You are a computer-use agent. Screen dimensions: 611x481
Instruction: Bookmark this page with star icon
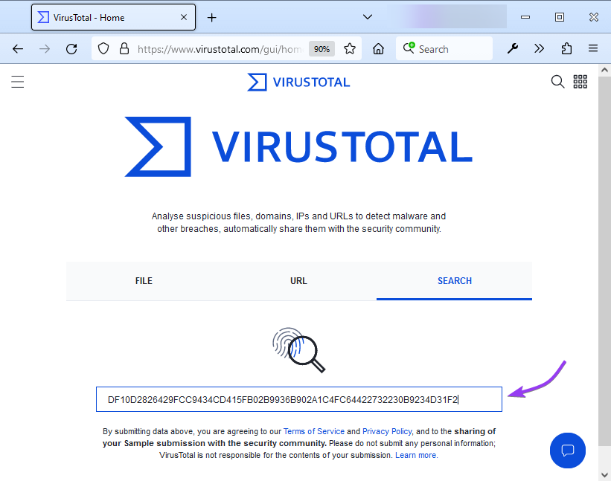(350, 49)
